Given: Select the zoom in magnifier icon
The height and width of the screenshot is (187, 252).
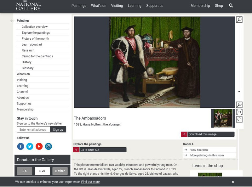Looking at the screenshot, I should coord(239,19).
